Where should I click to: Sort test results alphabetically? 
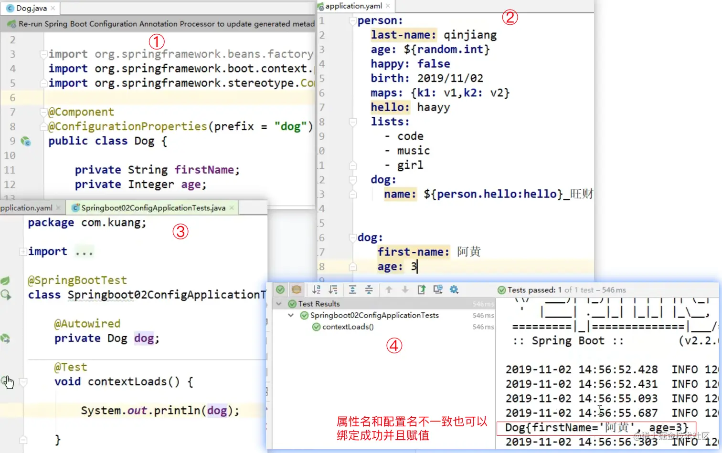pyautogui.click(x=316, y=289)
